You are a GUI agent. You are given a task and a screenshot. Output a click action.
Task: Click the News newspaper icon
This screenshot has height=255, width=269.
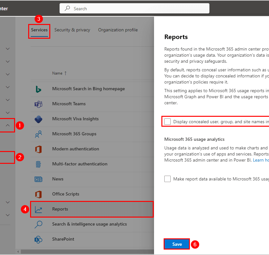click(38, 179)
